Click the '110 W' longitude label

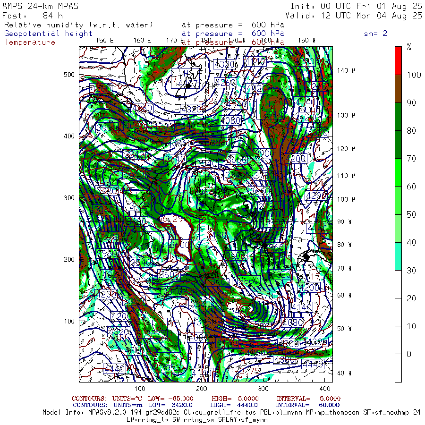coord(346,176)
